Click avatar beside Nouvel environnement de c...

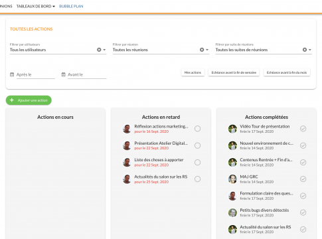232,145
